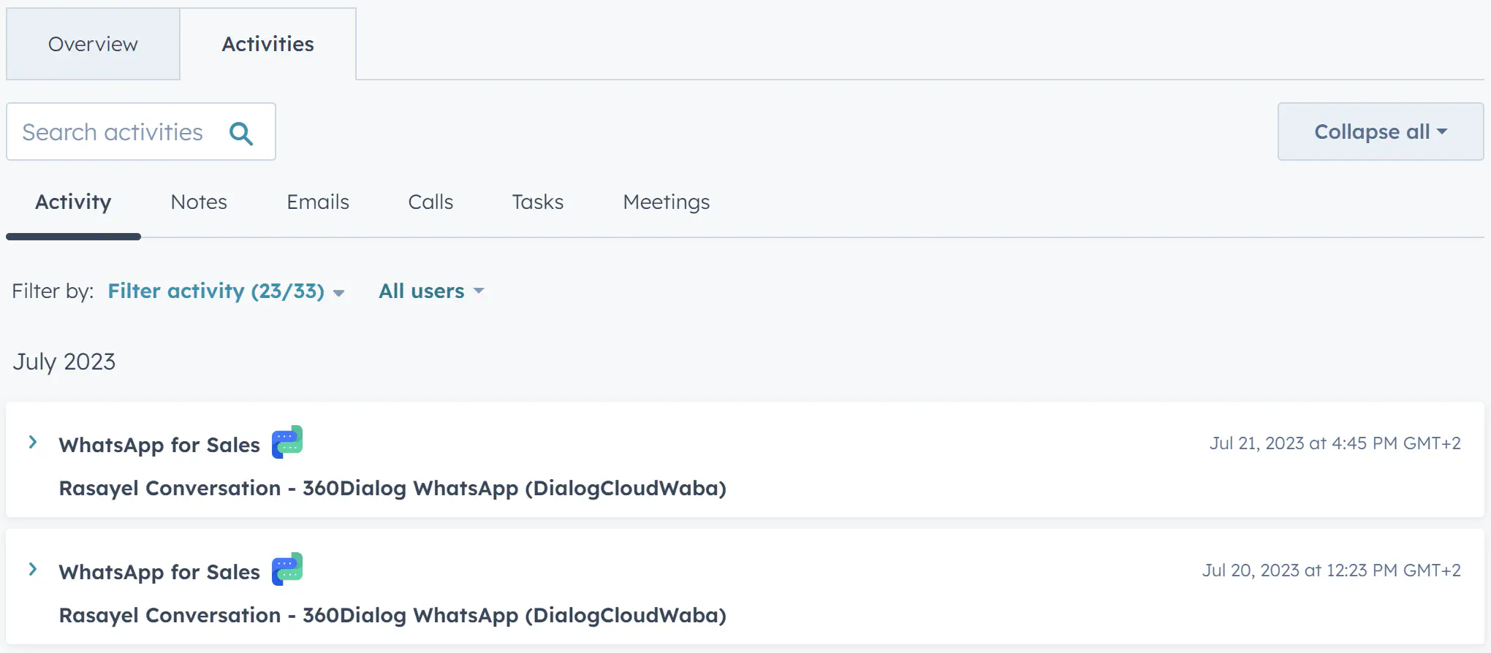Switch to the Calls tab
1491x653 pixels.
430,202
